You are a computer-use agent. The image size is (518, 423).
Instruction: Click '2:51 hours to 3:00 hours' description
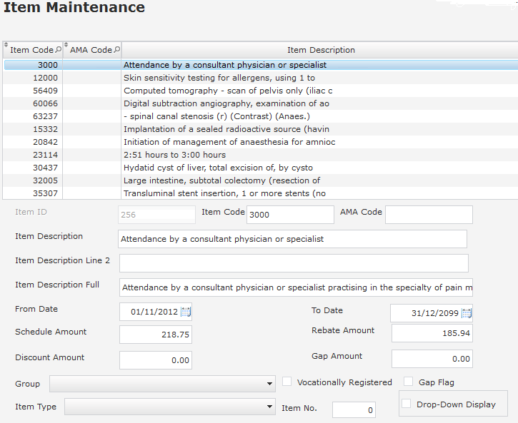174,155
